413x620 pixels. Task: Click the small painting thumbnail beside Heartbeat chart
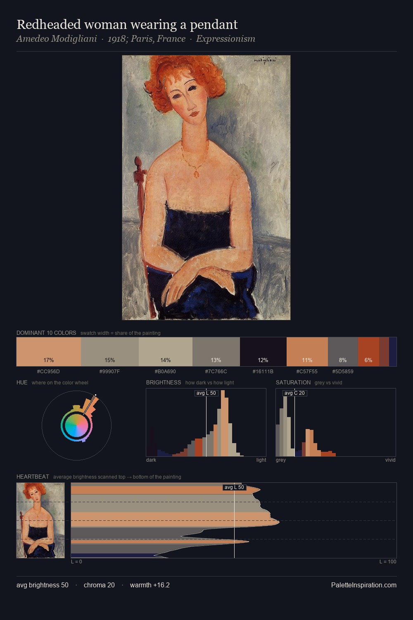(x=40, y=520)
